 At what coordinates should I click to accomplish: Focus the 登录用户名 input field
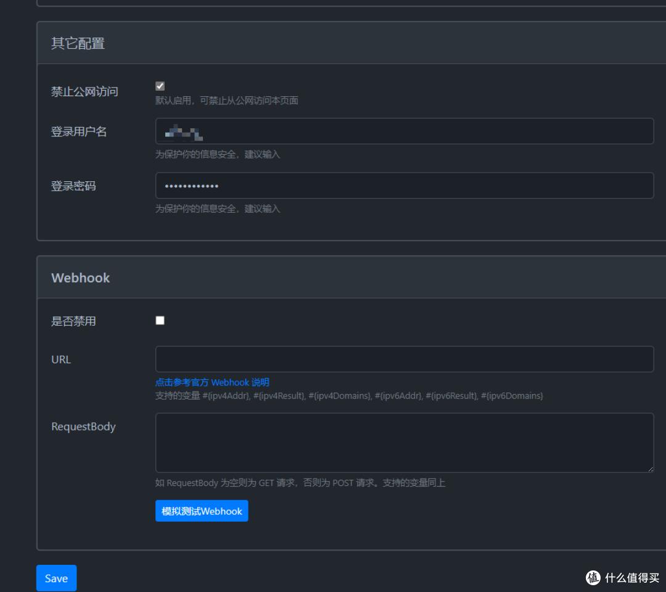pyautogui.click(x=404, y=131)
